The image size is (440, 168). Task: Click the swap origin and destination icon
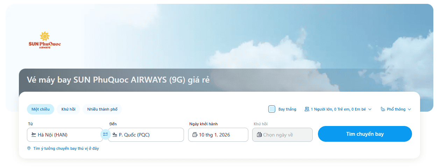[105, 134]
